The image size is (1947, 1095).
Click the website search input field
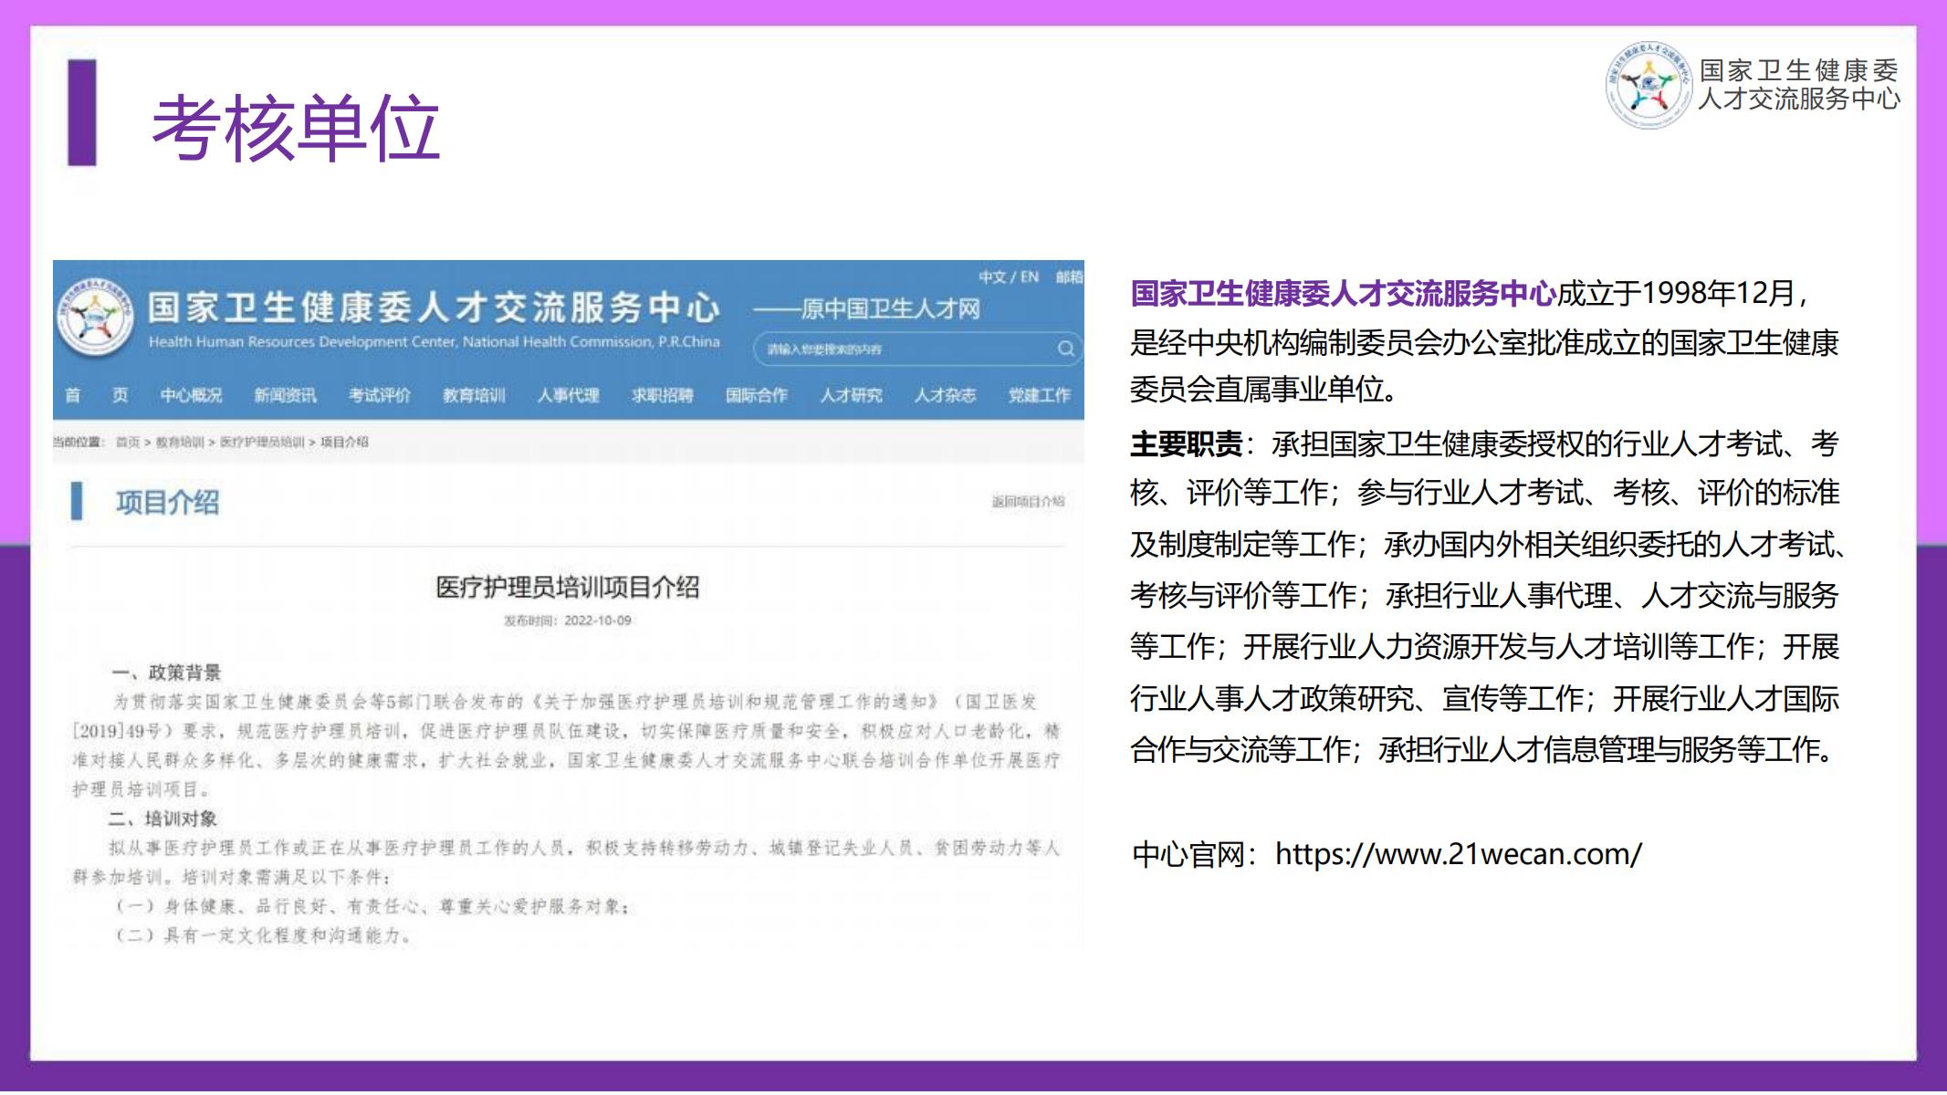point(917,349)
